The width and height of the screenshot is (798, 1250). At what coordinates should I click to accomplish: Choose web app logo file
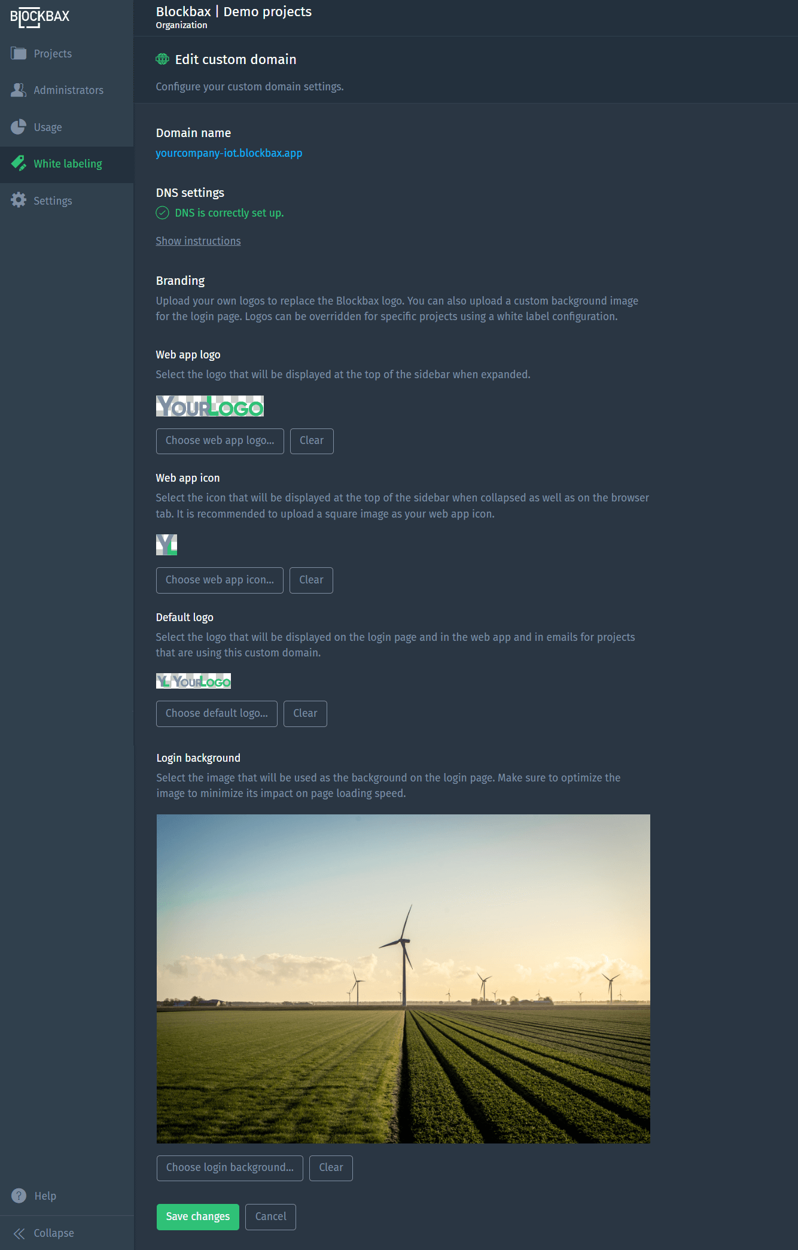[x=220, y=441]
